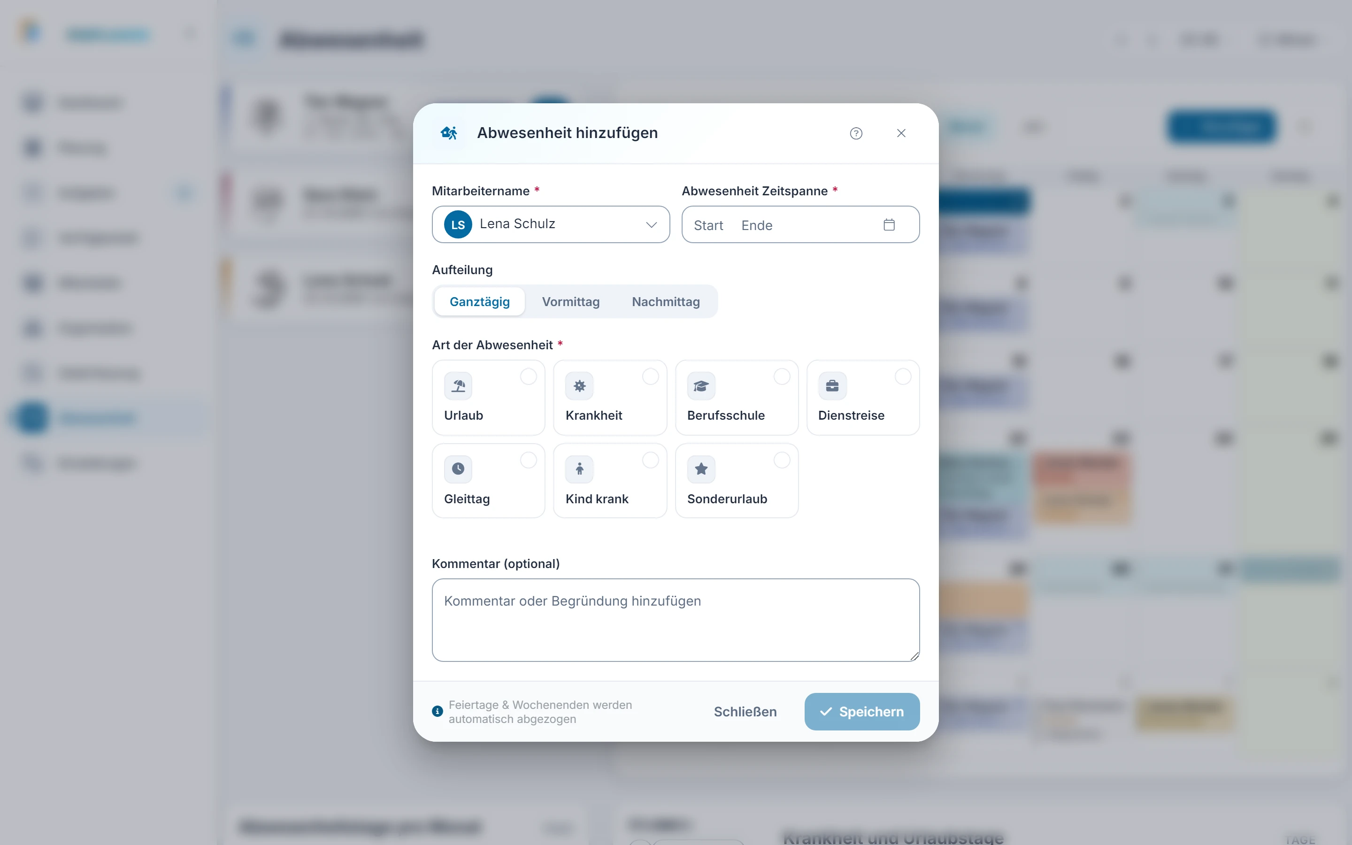Click the Sonderurlaub star icon
1352x845 pixels.
(701, 469)
